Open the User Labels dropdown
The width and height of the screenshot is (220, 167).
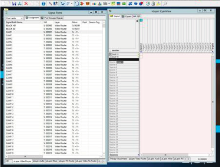pos(14,18)
